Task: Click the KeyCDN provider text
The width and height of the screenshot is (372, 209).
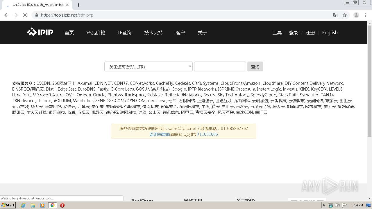Action: coord(319,89)
